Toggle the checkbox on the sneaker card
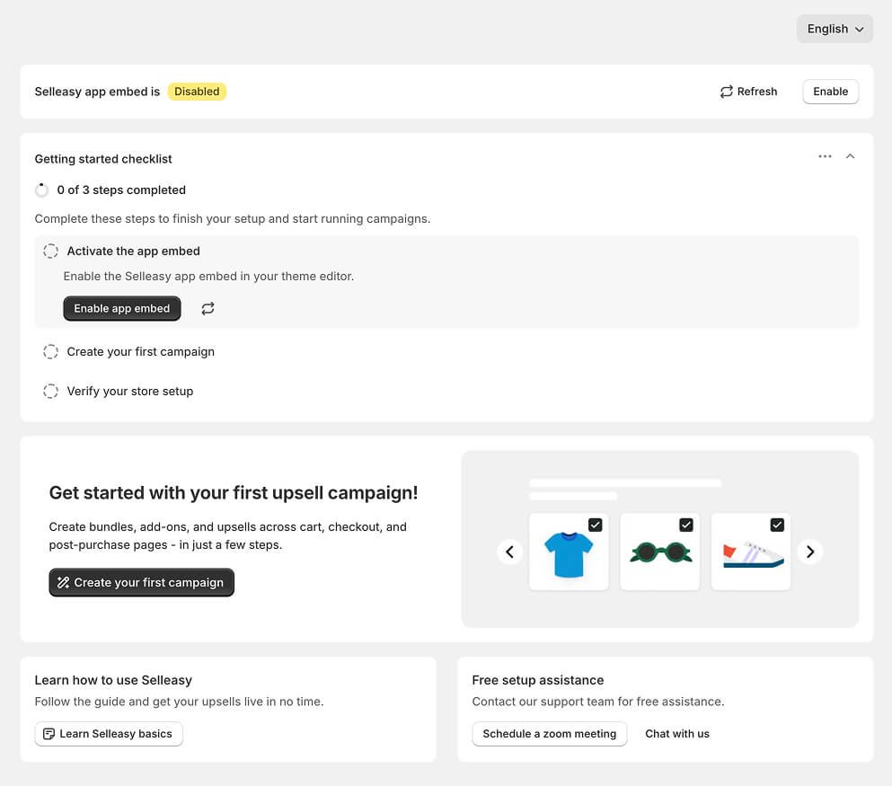Image resolution: width=892 pixels, height=786 pixels. (x=777, y=525)
